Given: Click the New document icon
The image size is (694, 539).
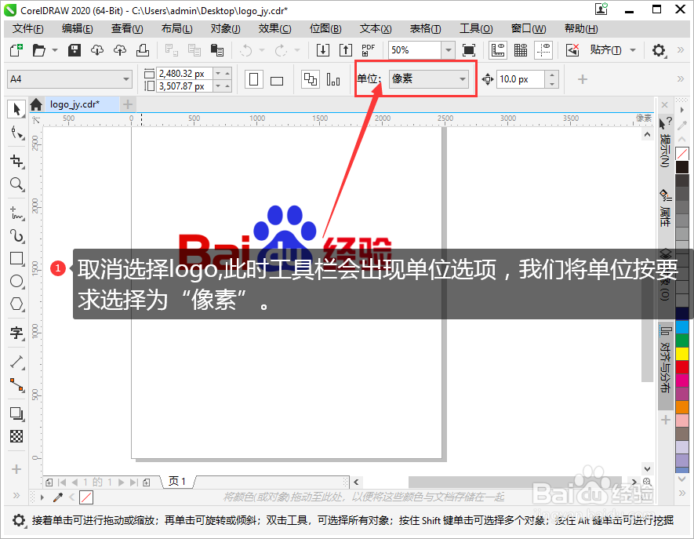Looking at the screenshot, I should (16, 50).
